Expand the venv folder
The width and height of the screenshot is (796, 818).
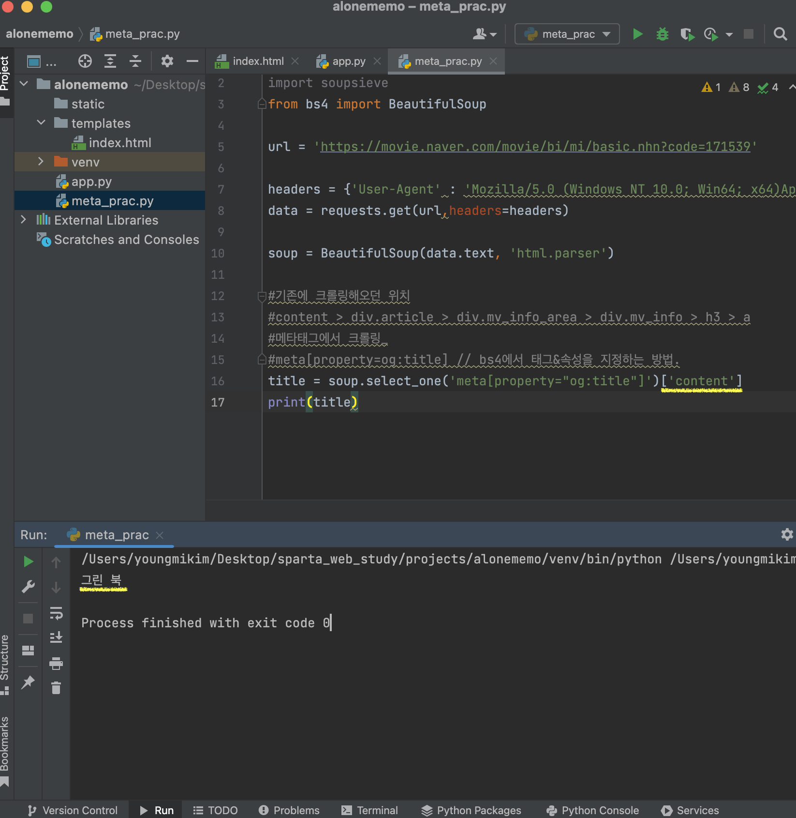point(41,162)
